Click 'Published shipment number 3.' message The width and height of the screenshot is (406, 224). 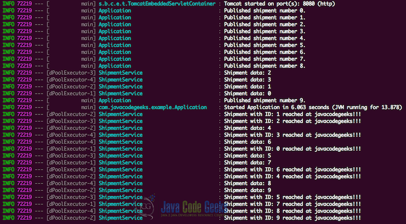point(264,31)
